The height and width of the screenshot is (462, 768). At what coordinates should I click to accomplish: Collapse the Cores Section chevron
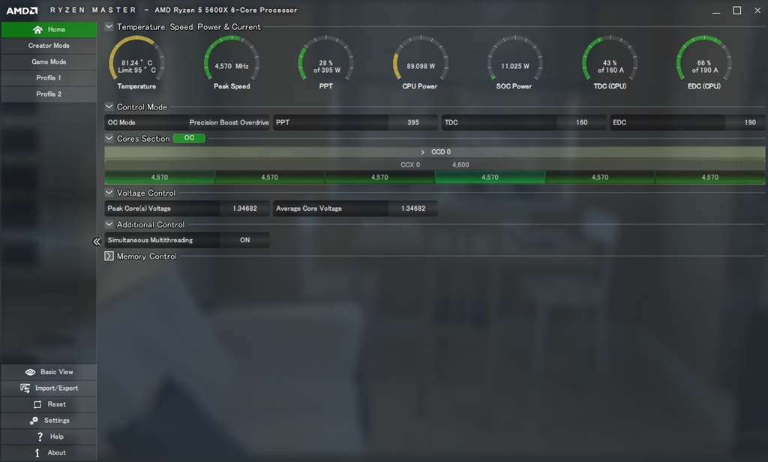(x=109, y=138)
